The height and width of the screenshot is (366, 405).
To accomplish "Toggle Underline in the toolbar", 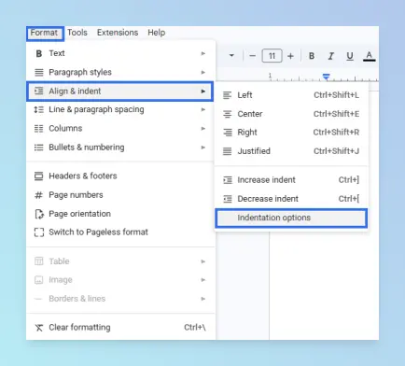I will pyautogui.click(x=350, y=56).
